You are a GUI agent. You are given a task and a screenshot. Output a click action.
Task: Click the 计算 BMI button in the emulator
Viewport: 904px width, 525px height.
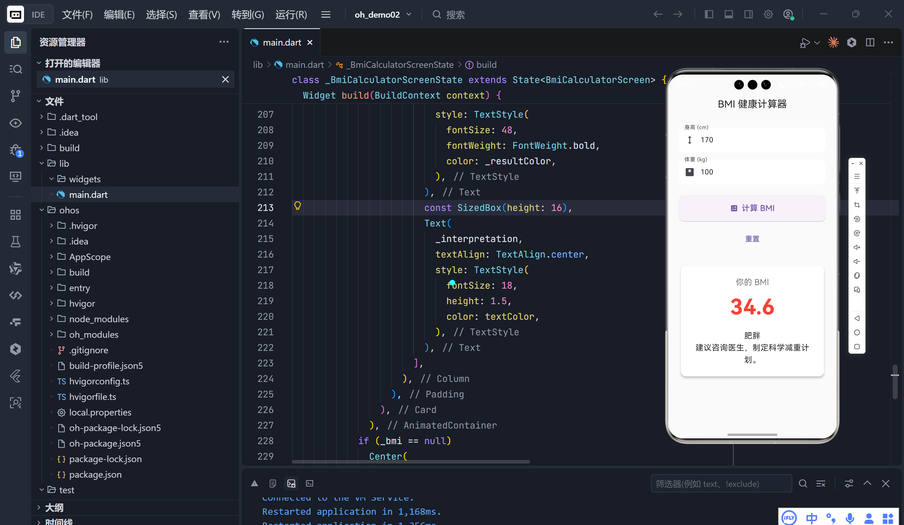pos(752,208)
